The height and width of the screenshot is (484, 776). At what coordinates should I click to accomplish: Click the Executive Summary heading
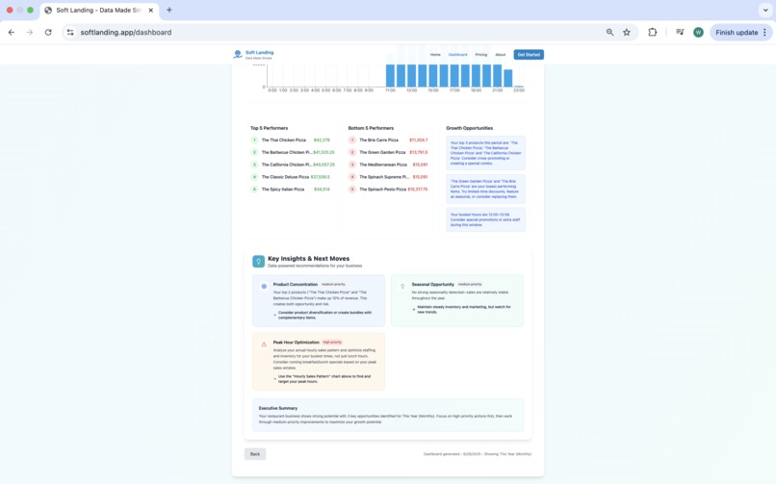[278, 408]
